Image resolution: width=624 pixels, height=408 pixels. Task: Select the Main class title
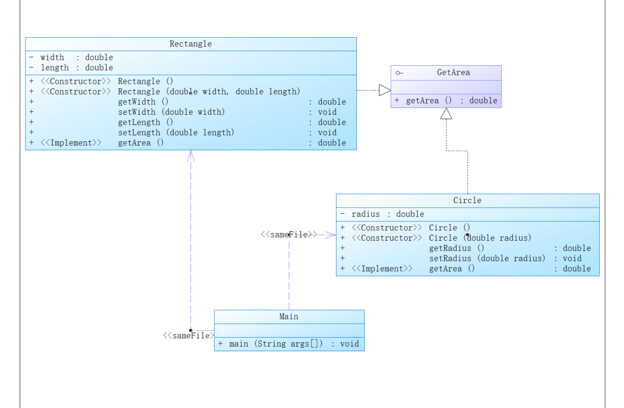point(289,317)
